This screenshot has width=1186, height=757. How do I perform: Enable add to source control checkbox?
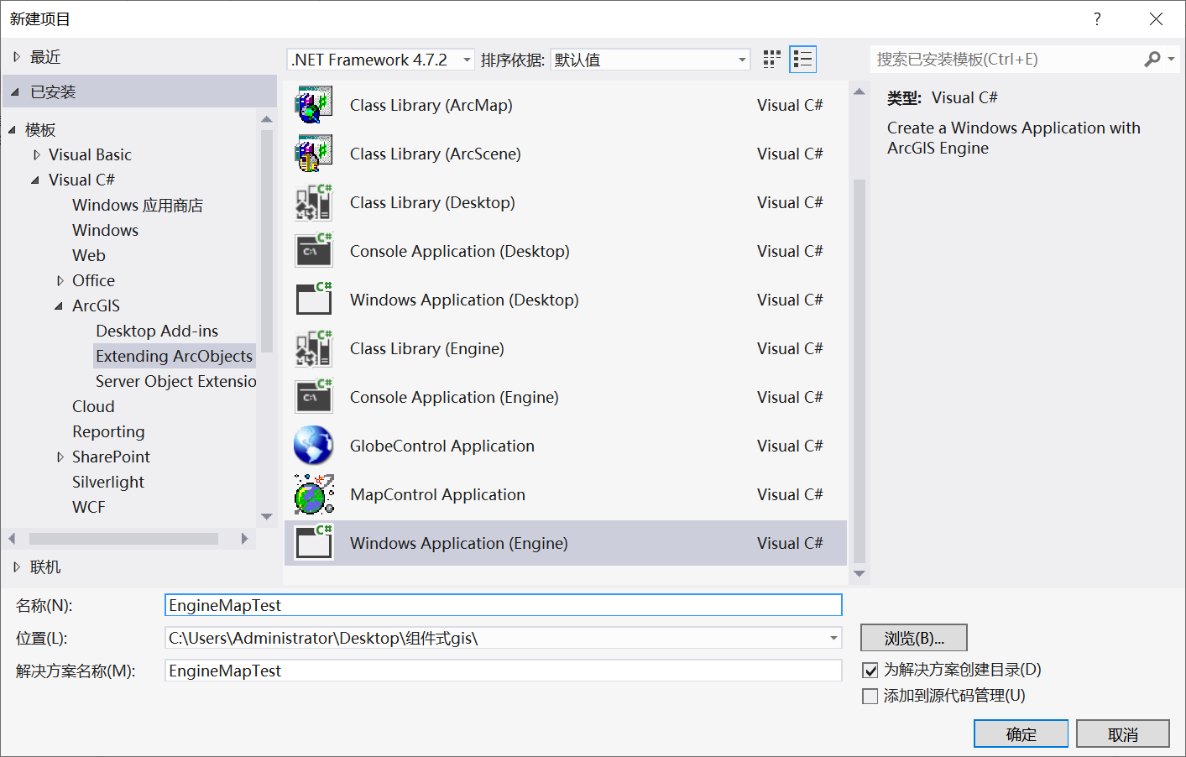[x=870, y=697]
